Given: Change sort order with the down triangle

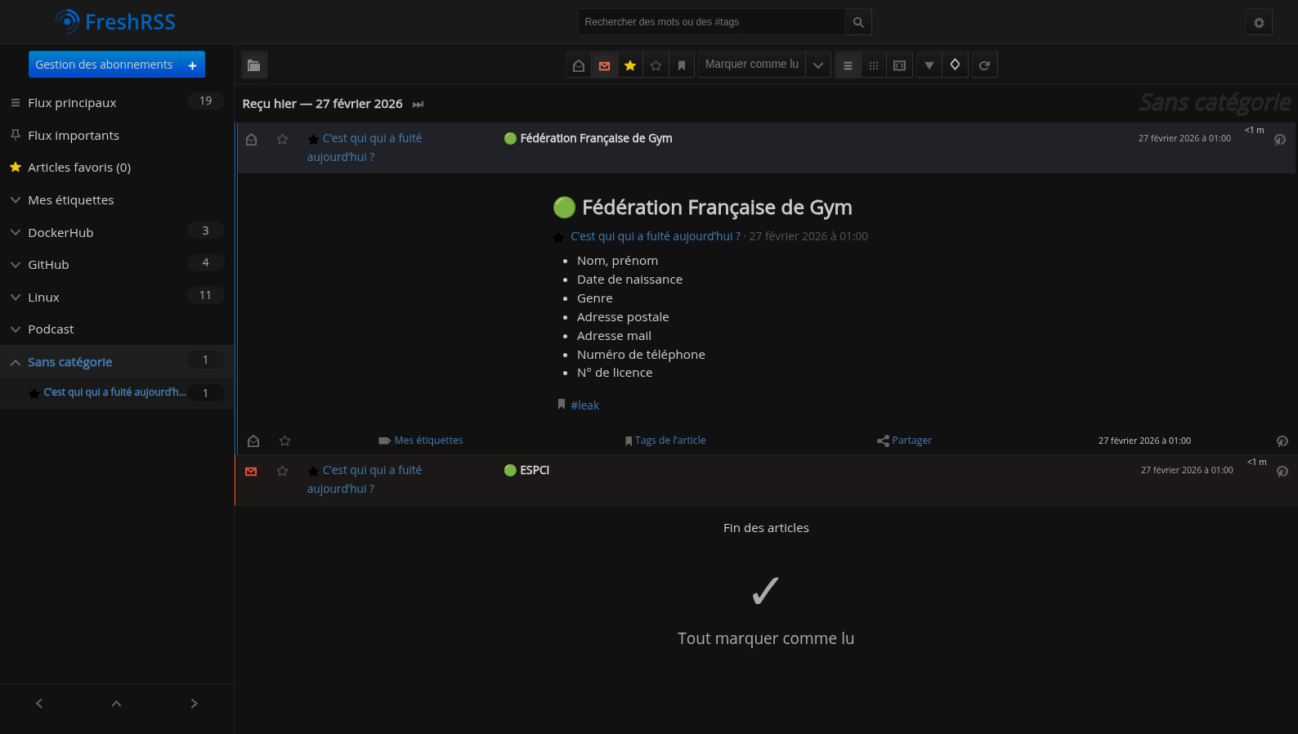Looking at the screenshot, I should click(x=929, y=65).
